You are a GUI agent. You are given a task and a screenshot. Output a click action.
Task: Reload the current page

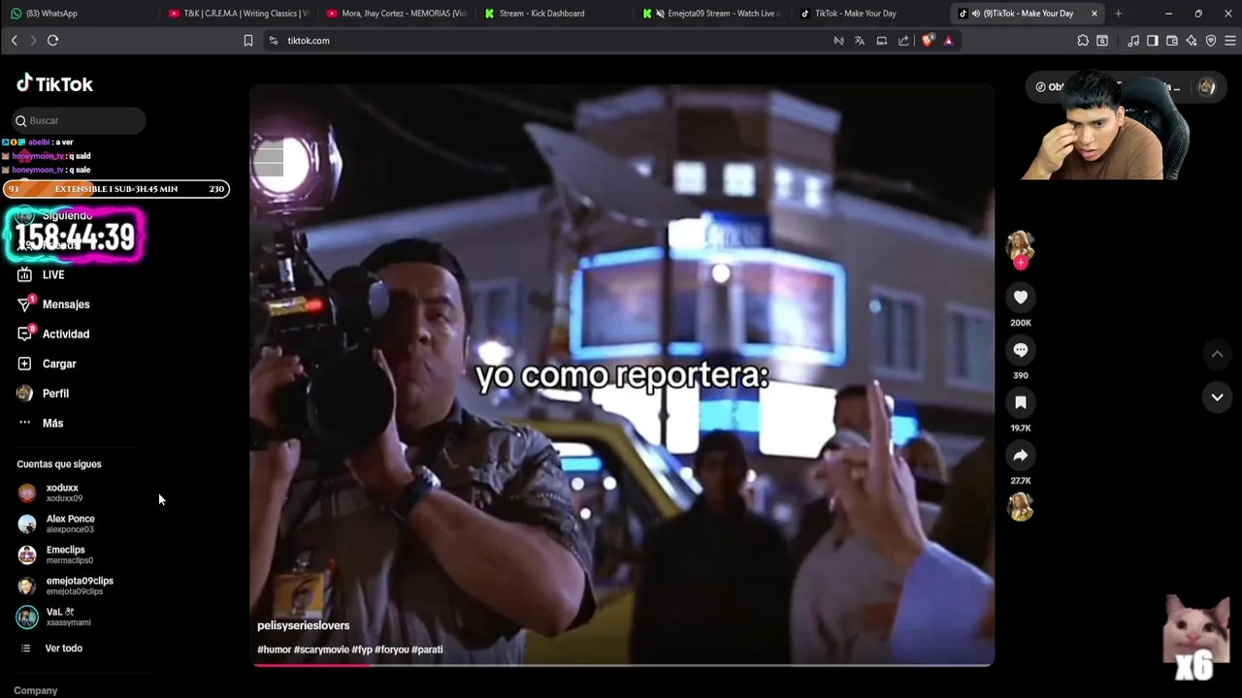tap(52, 41)
